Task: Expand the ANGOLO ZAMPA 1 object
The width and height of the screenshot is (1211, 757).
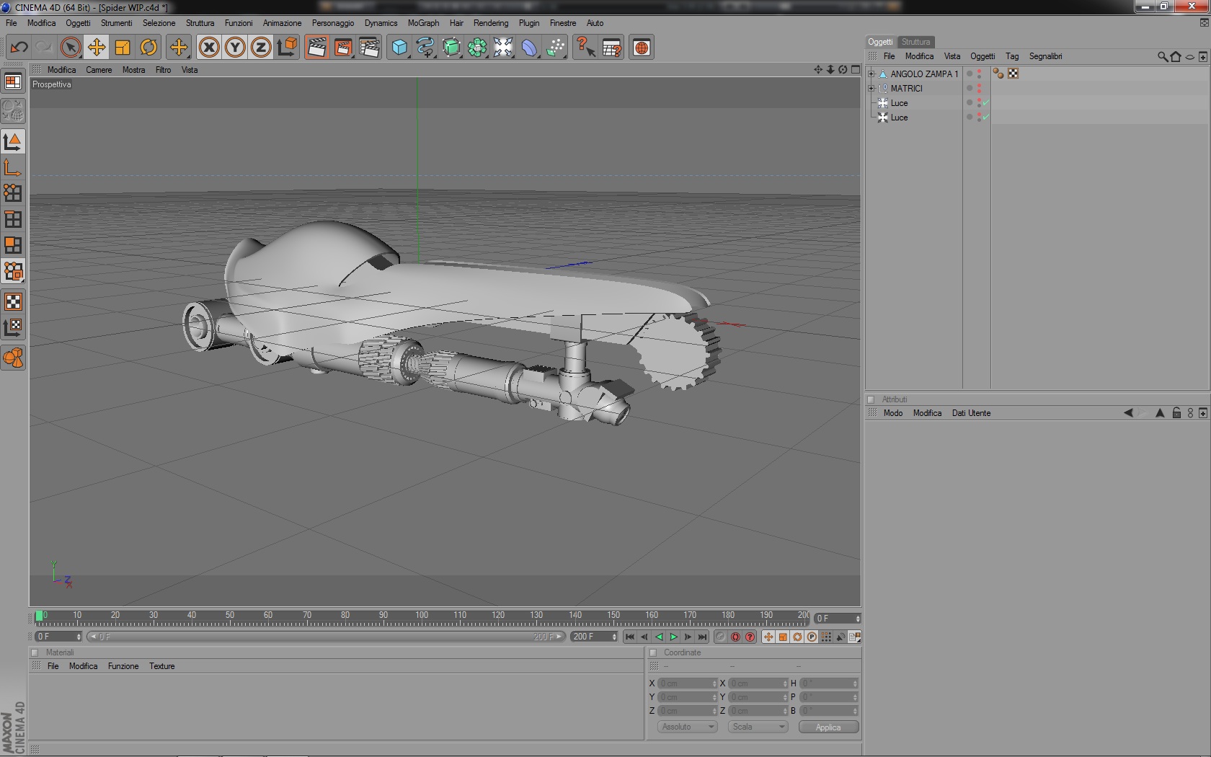Action: 871,74
